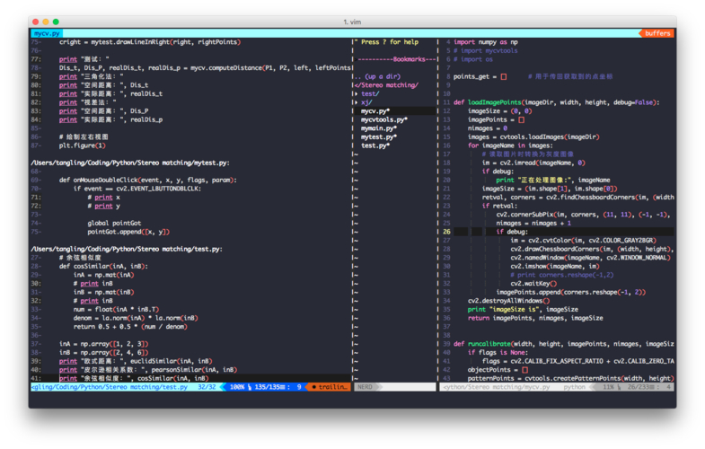Click line number 41 in left pane
The width and height of the screenshot is (705, 449).
(36, 378)
